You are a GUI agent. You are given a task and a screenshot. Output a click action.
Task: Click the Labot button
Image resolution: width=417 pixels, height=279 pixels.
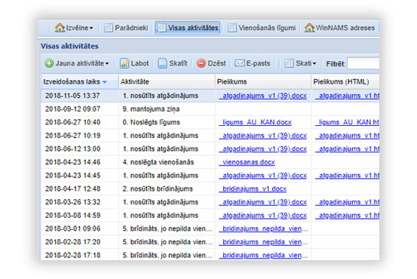(x=134, y=63)
